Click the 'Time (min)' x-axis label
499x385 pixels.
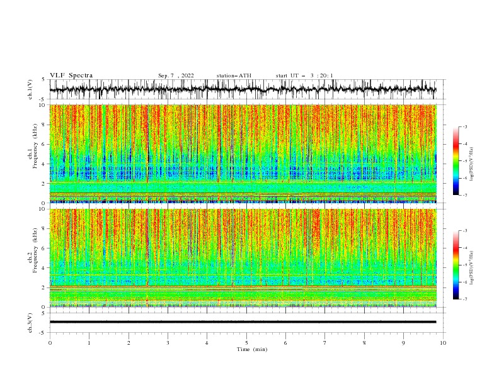point(252,349)
